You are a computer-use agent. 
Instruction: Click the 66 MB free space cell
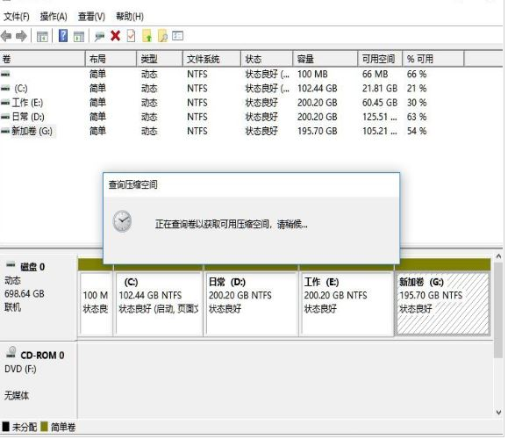(375, 75)
